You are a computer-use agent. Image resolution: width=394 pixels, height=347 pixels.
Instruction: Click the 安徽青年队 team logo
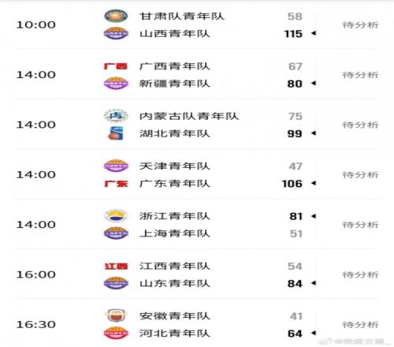(x=116, y=315)
